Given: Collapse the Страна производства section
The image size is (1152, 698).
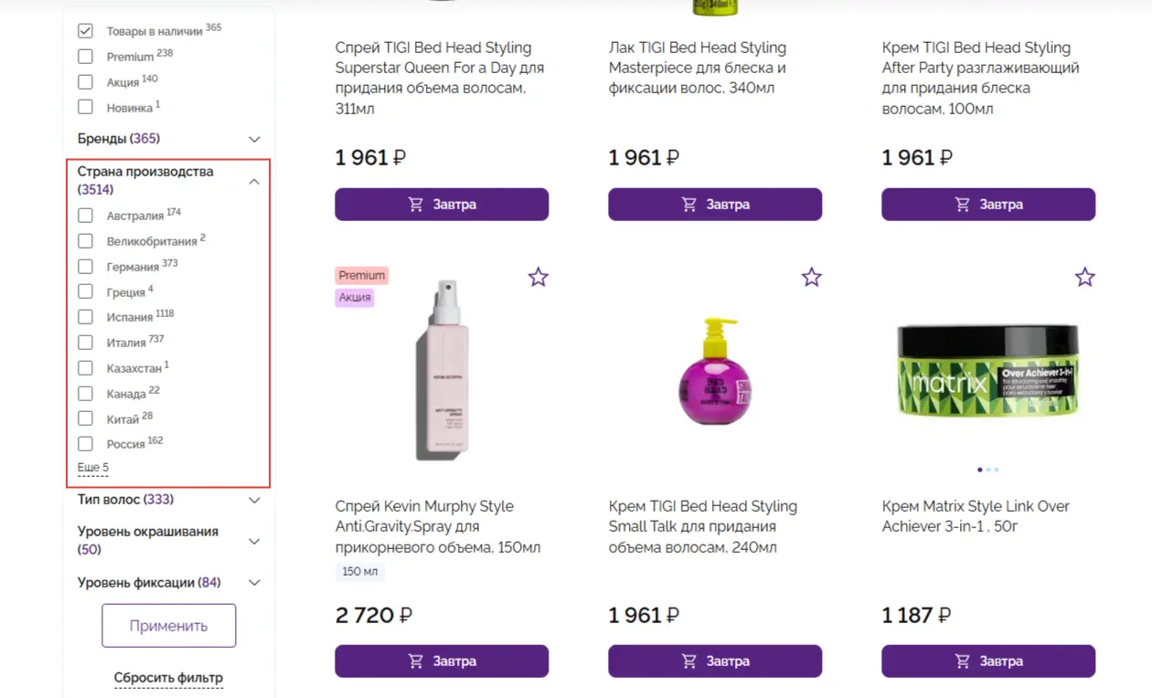Looking at the screenshot, I should click(254, 181).
